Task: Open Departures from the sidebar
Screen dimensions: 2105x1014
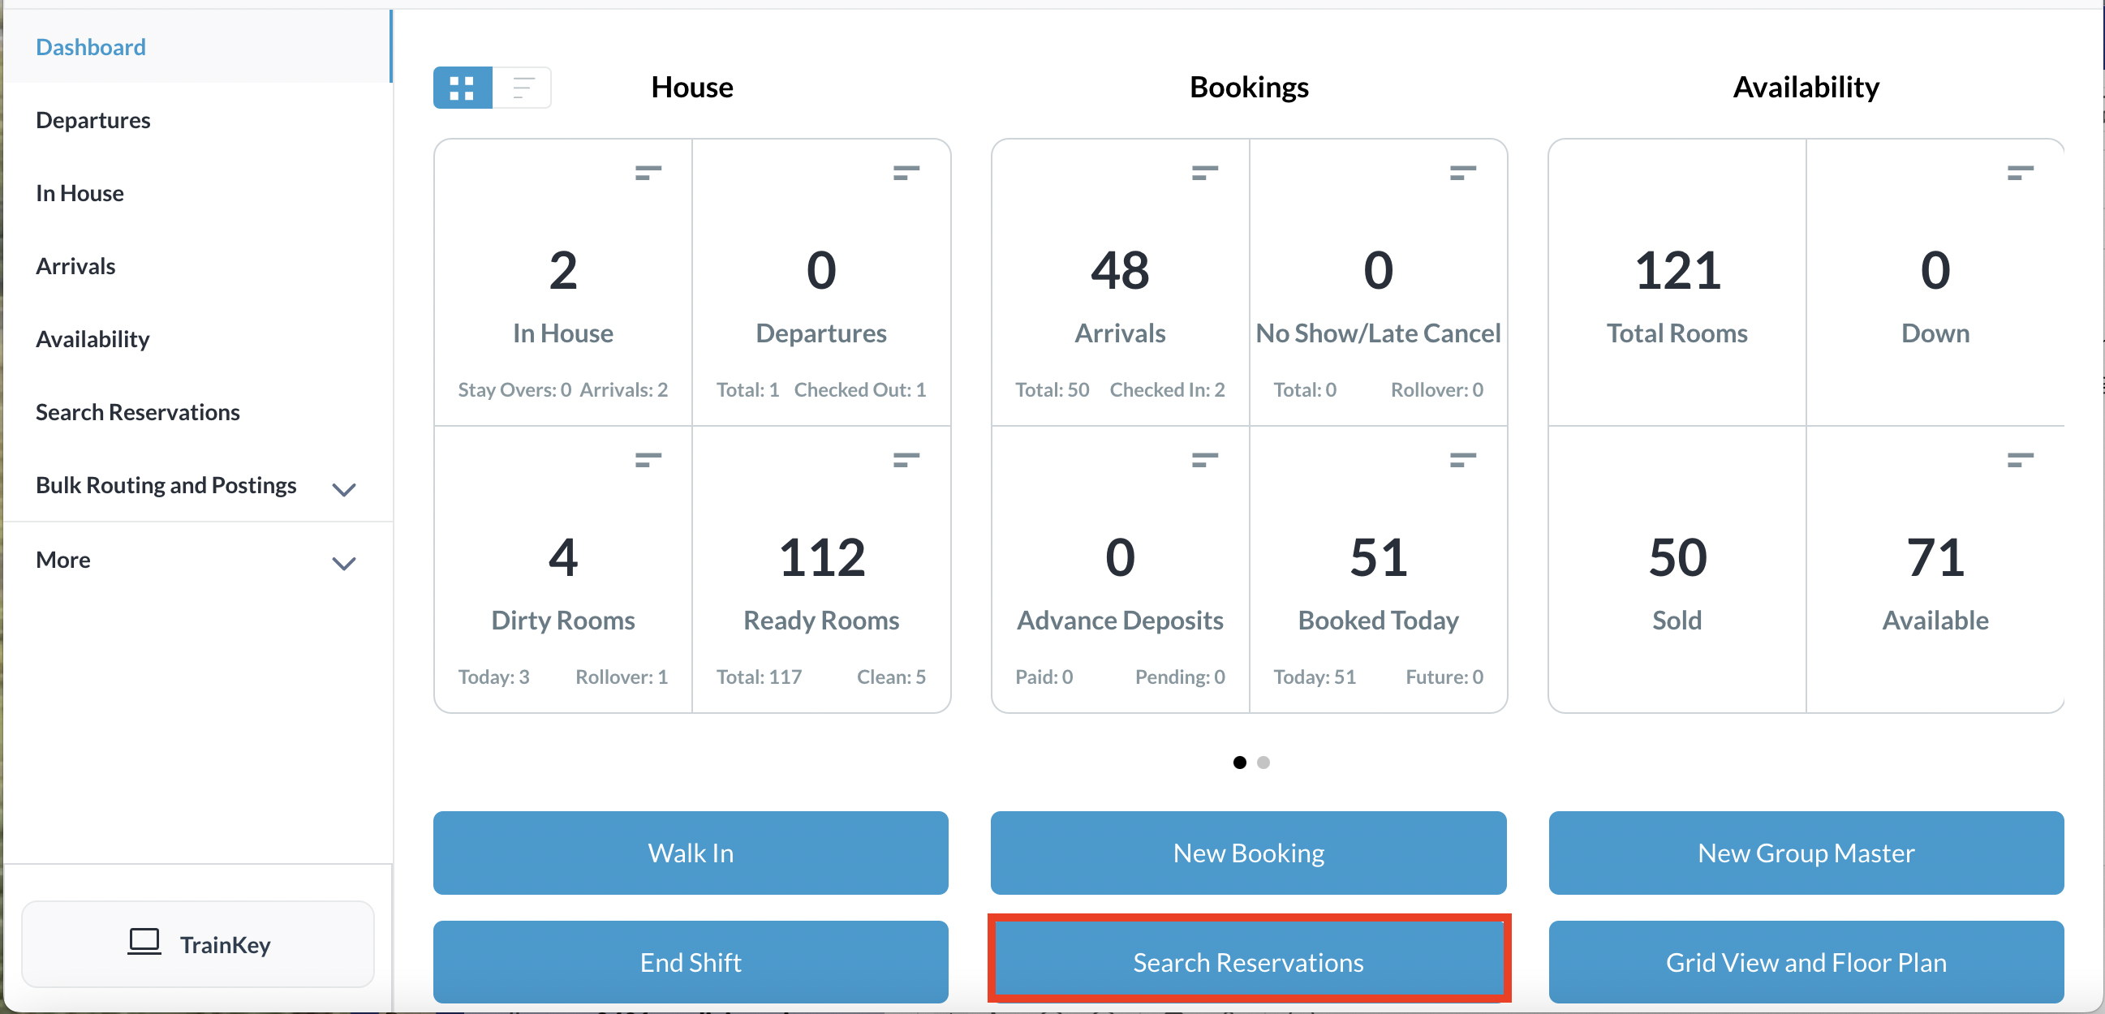Action: coord(93,120)
